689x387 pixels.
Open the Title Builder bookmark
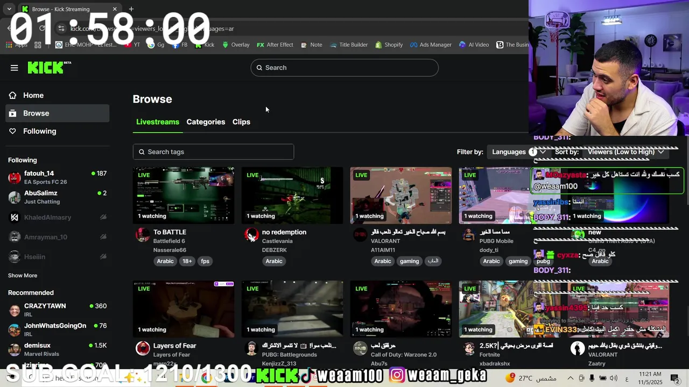click(x=349, y=45)
